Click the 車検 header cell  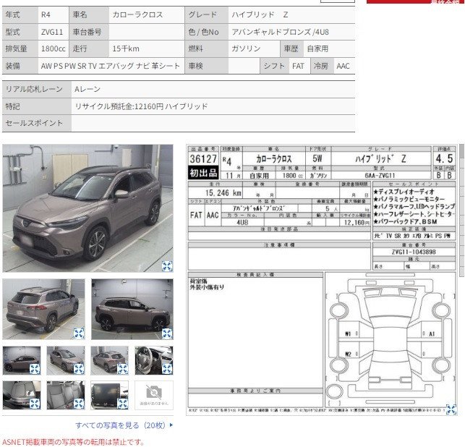point(207,66)
